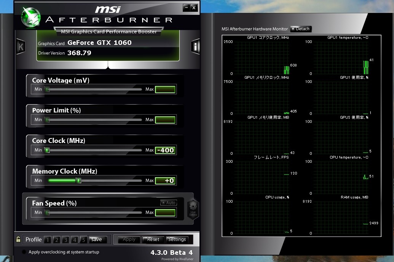Select Profile slot 2

[57, 240]
